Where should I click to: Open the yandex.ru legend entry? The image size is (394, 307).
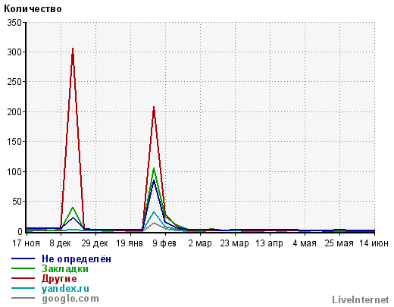[65, 289]
